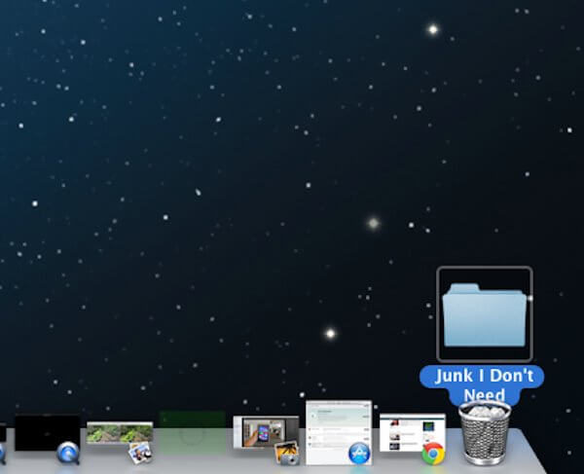Restore the minimized Chrome window thumbnail
The height and width of the screenshot is (474, 584).
coord(410,429)
